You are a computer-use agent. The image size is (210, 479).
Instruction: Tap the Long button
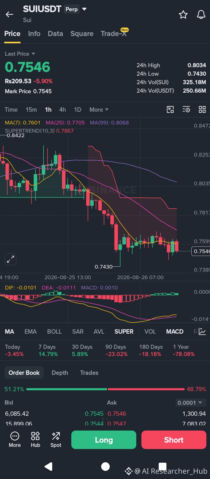click(x=104, y=440)
